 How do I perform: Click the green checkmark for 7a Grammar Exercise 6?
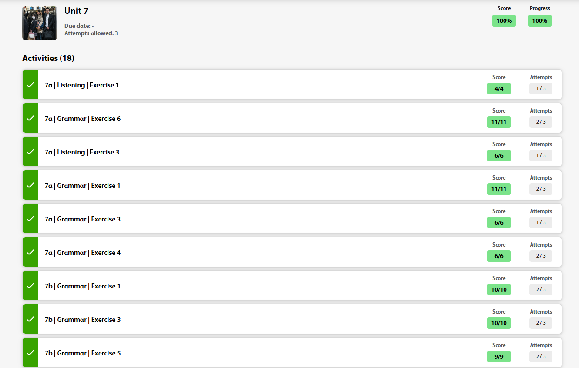30,118
